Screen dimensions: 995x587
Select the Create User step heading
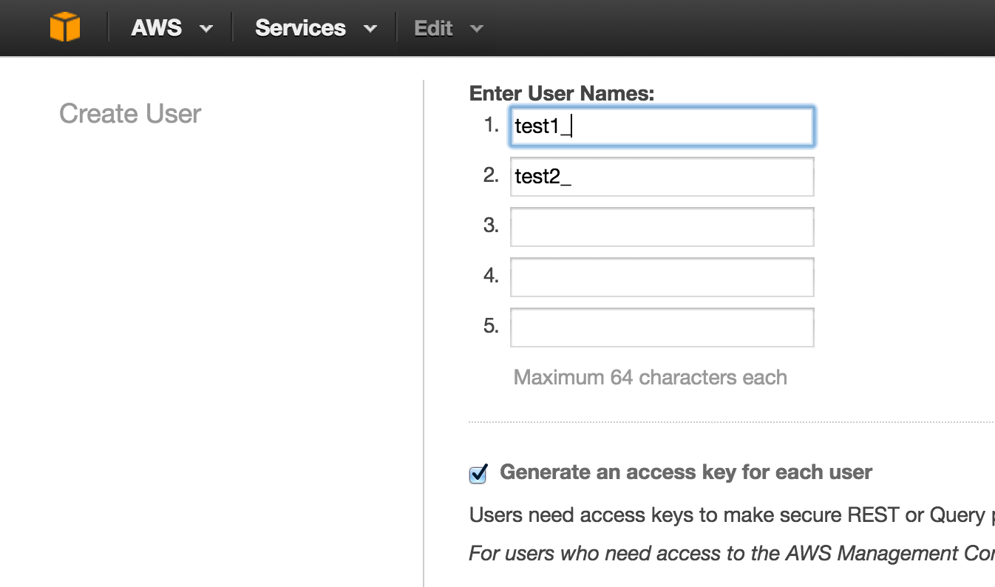[x=130, y=114]
